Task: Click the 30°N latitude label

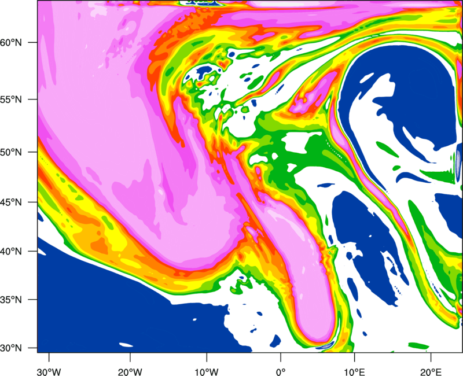Action: (11, 348)
